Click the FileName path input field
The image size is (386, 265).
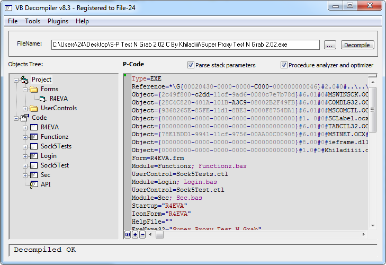coord(185,45)
